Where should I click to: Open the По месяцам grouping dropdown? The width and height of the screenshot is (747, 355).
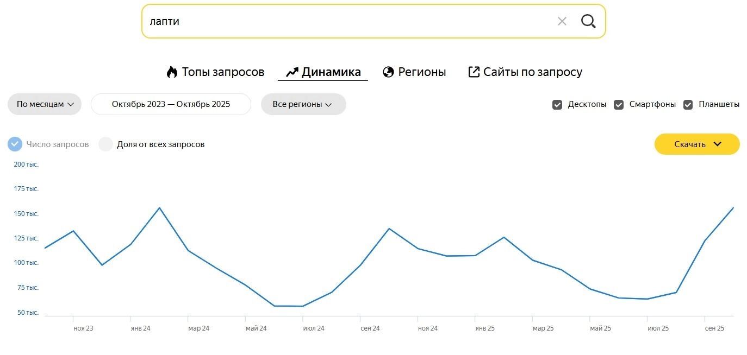(x=45, y=104)
